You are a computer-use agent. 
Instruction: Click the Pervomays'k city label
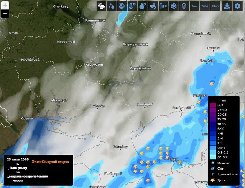click(x=30, y=60)
